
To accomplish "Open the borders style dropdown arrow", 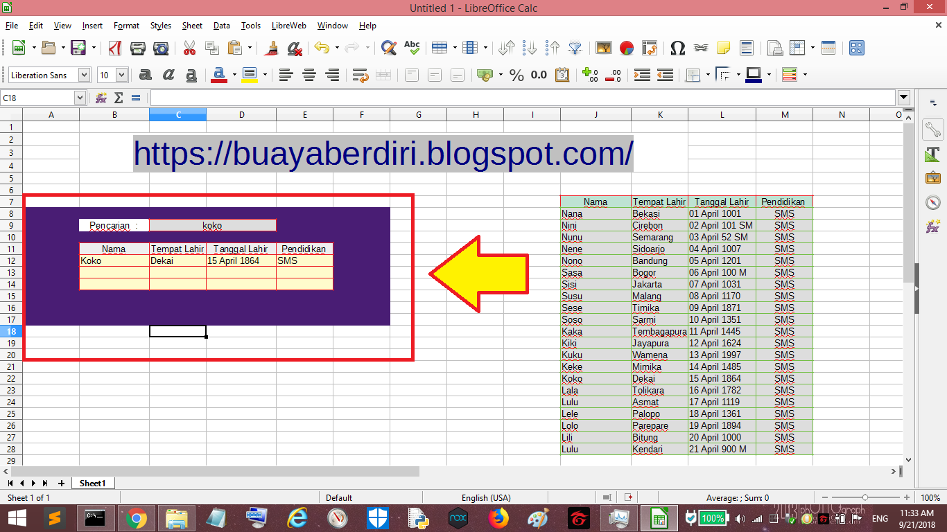I will click(737, 74).
